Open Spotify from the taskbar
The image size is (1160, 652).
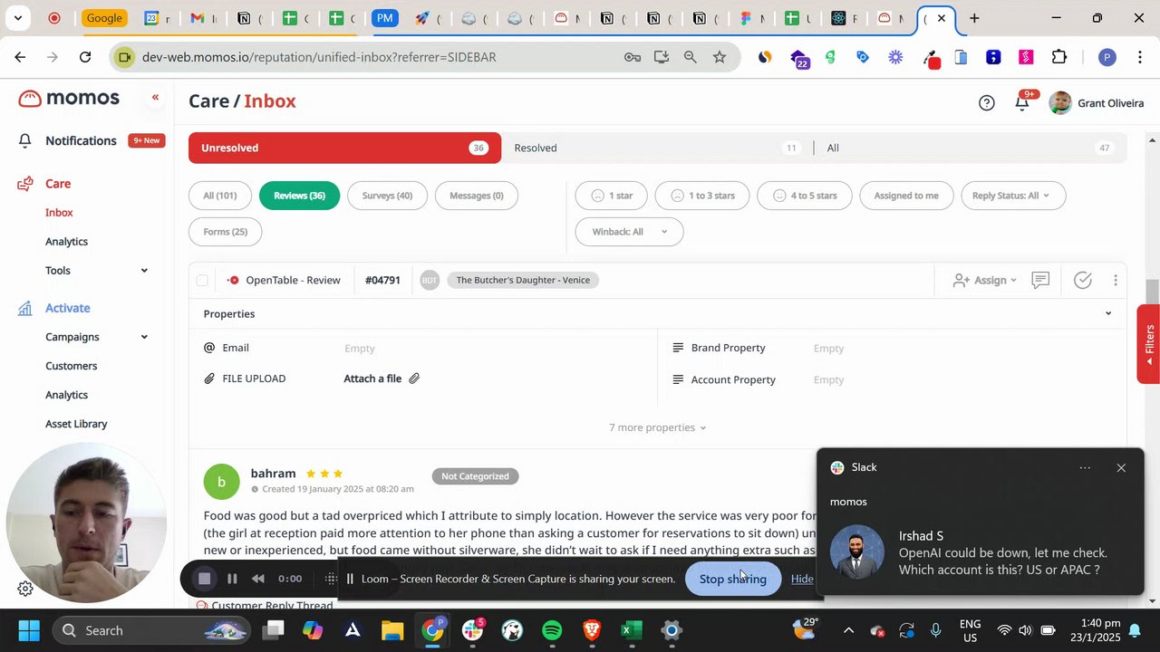(552, 630)
